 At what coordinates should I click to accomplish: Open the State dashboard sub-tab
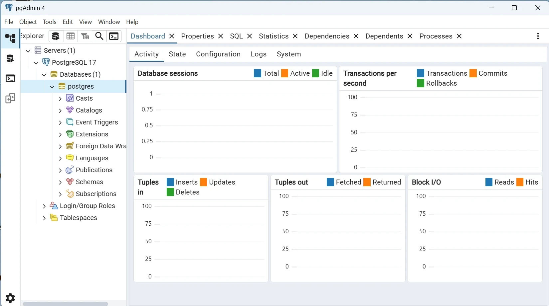pos(177,54)
